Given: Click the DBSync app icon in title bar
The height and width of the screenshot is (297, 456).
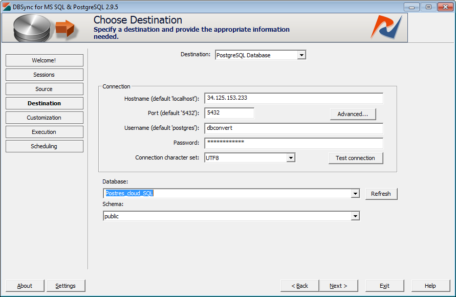Looking at the screenshot, I should point(7,7).
